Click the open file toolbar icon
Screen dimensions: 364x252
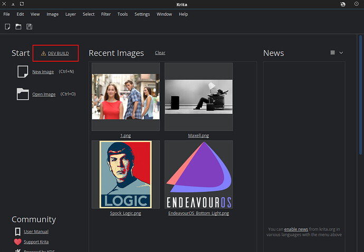18,27
